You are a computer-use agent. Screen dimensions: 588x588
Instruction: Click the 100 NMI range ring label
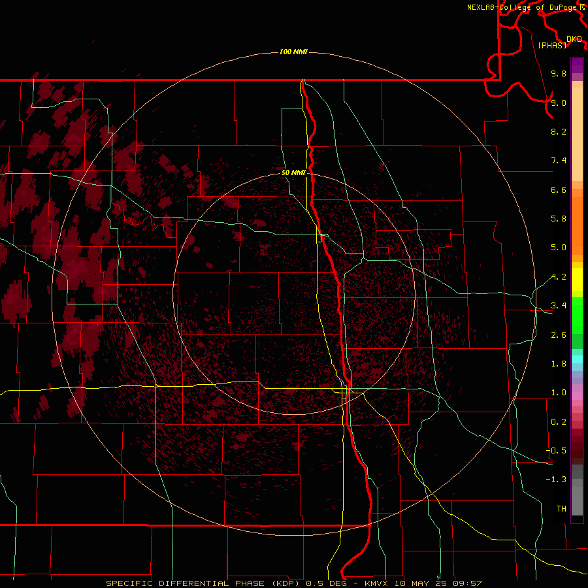pos(293,52)
